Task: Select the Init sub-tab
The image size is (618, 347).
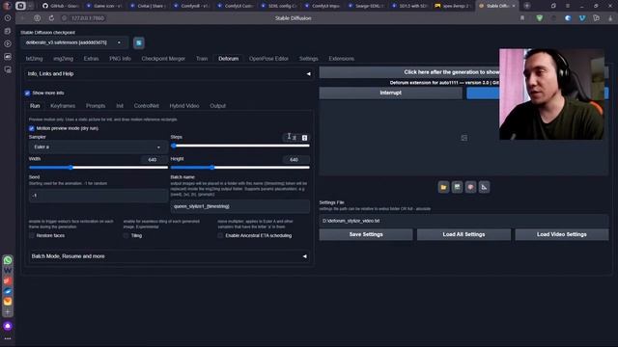Action: click(120, 106)
